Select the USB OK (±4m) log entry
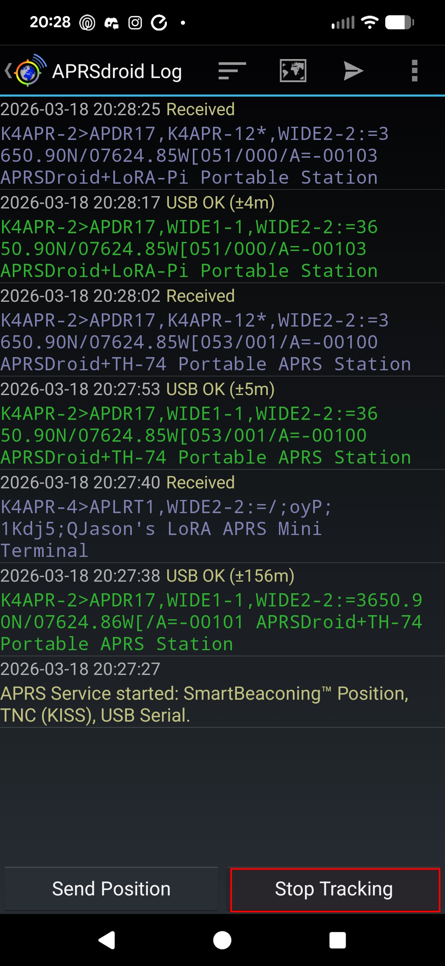The width and height of the screenshot is (445, 966). tap(222, 237)
